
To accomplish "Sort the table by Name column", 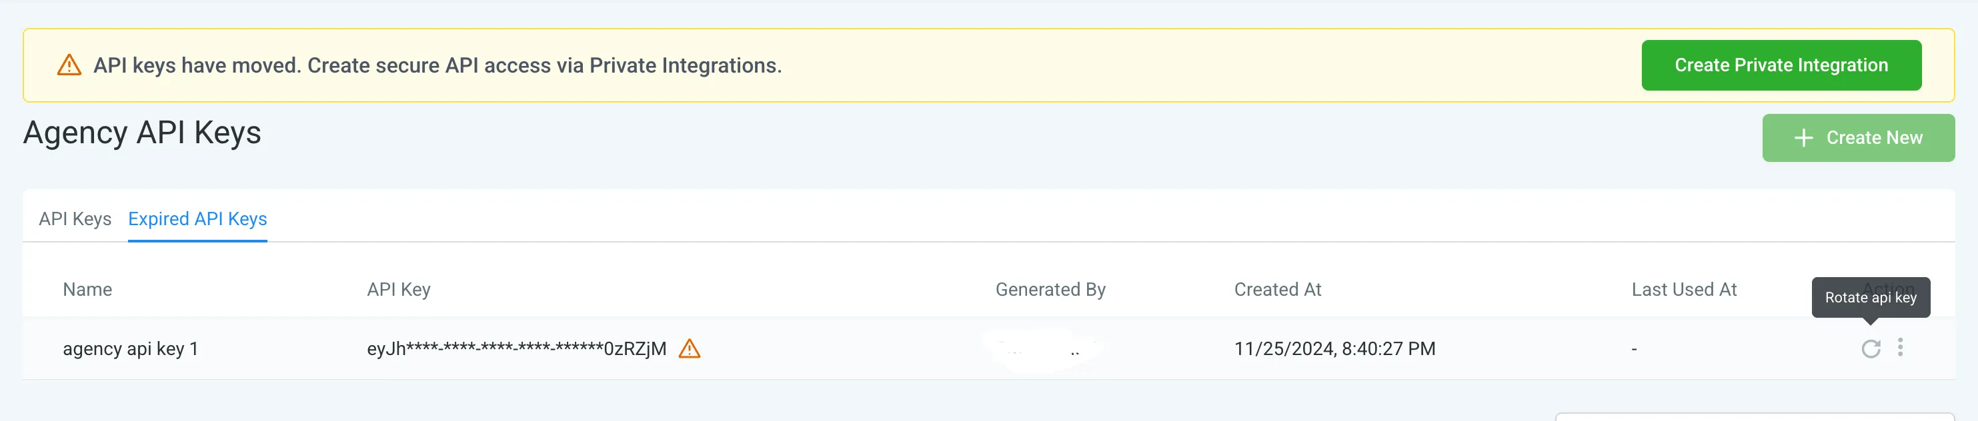I will coord(87,290).
